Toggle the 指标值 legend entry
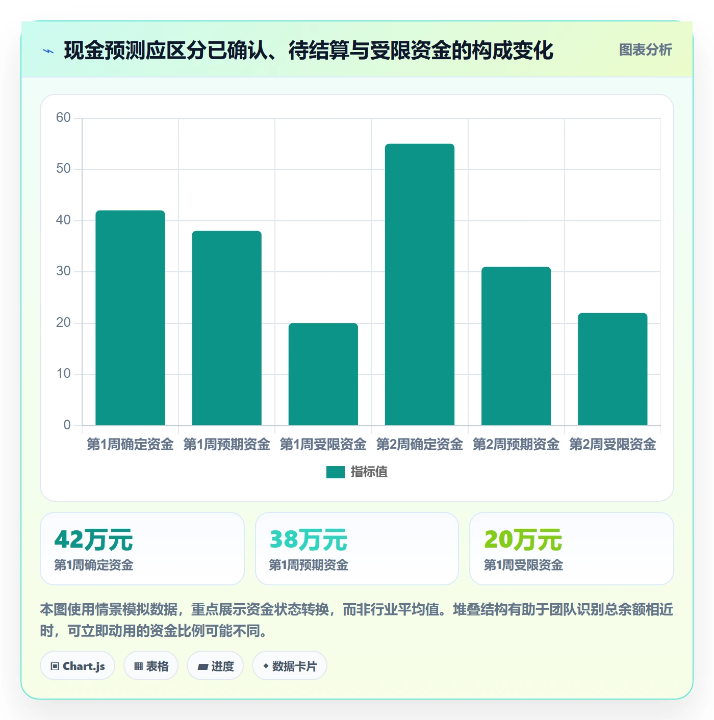714x720 pixels. (357, 472)
